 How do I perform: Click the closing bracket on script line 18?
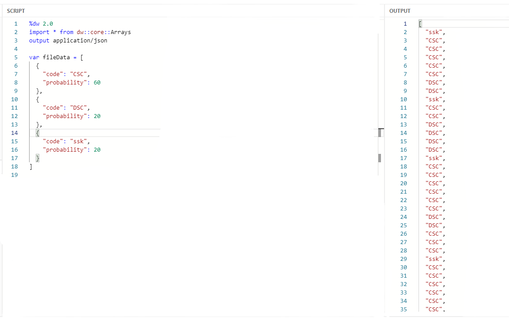[x=30, y=166]
